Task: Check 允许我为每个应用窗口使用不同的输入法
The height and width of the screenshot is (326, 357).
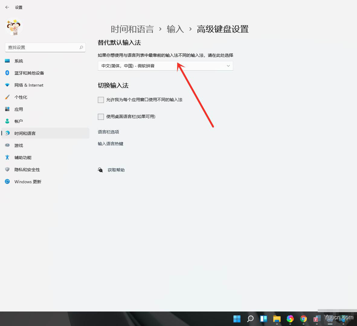Action: pyautogui.click(x=101, y=100)
